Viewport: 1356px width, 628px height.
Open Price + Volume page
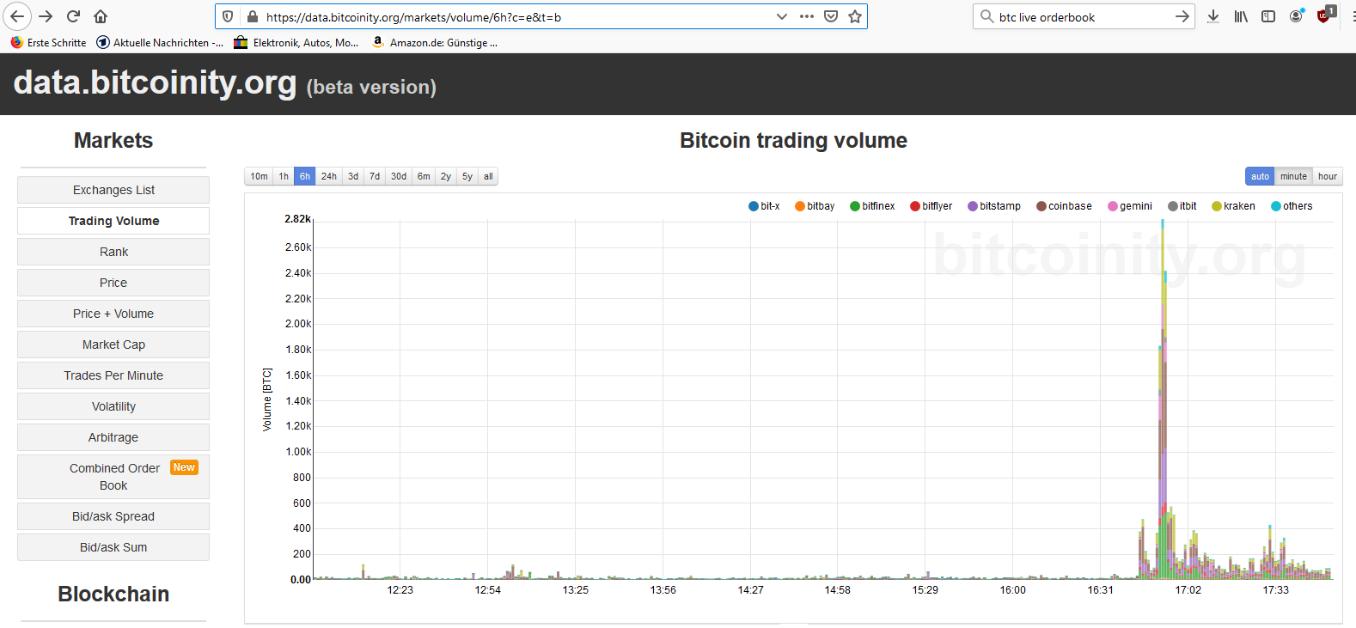[113, 314]
